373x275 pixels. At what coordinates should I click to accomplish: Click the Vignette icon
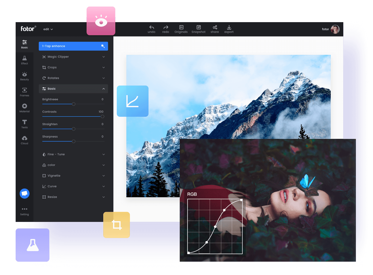coord(44,176)
